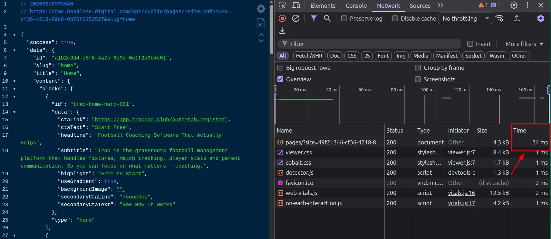Clear the network log
The image size is (551, 239).
tap(295, 18)
